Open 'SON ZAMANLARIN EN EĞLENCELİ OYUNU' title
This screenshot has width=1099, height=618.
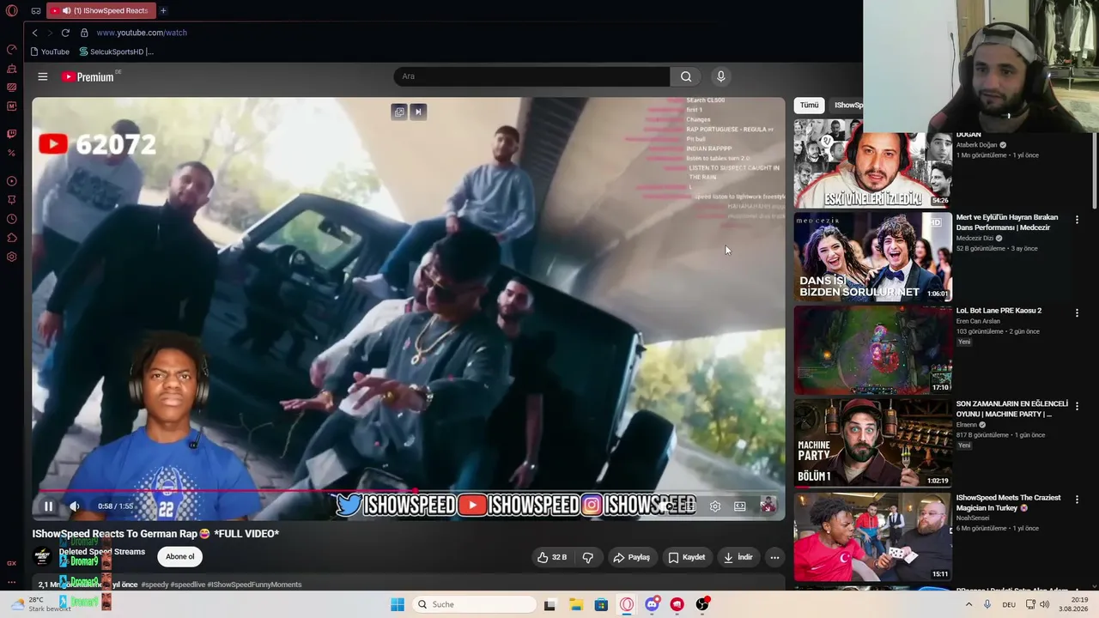coord(1011,409)
